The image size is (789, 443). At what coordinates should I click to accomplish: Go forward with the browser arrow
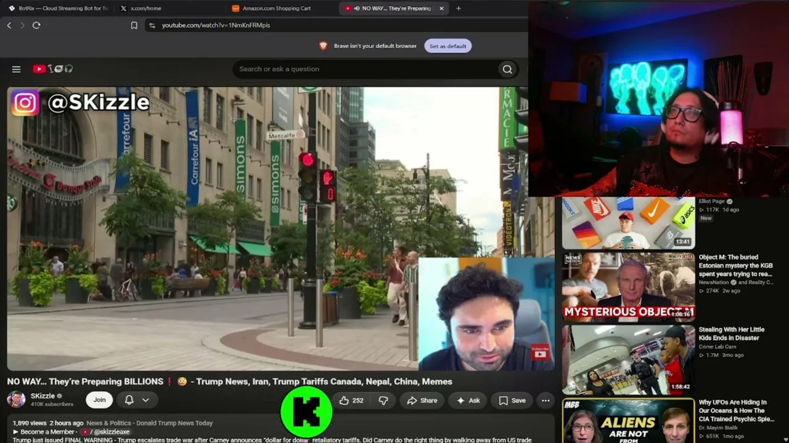coord(22,25)
